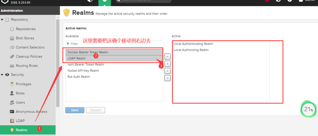The height and width of the screenshot is (136, 318).
Task: Open Routing Rules via its icon
Action: [x=12, y=66]
